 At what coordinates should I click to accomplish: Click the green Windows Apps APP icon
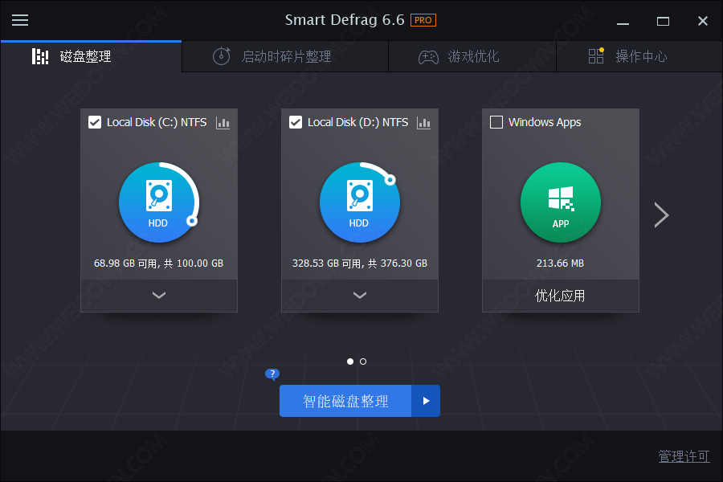click(561, 202)
